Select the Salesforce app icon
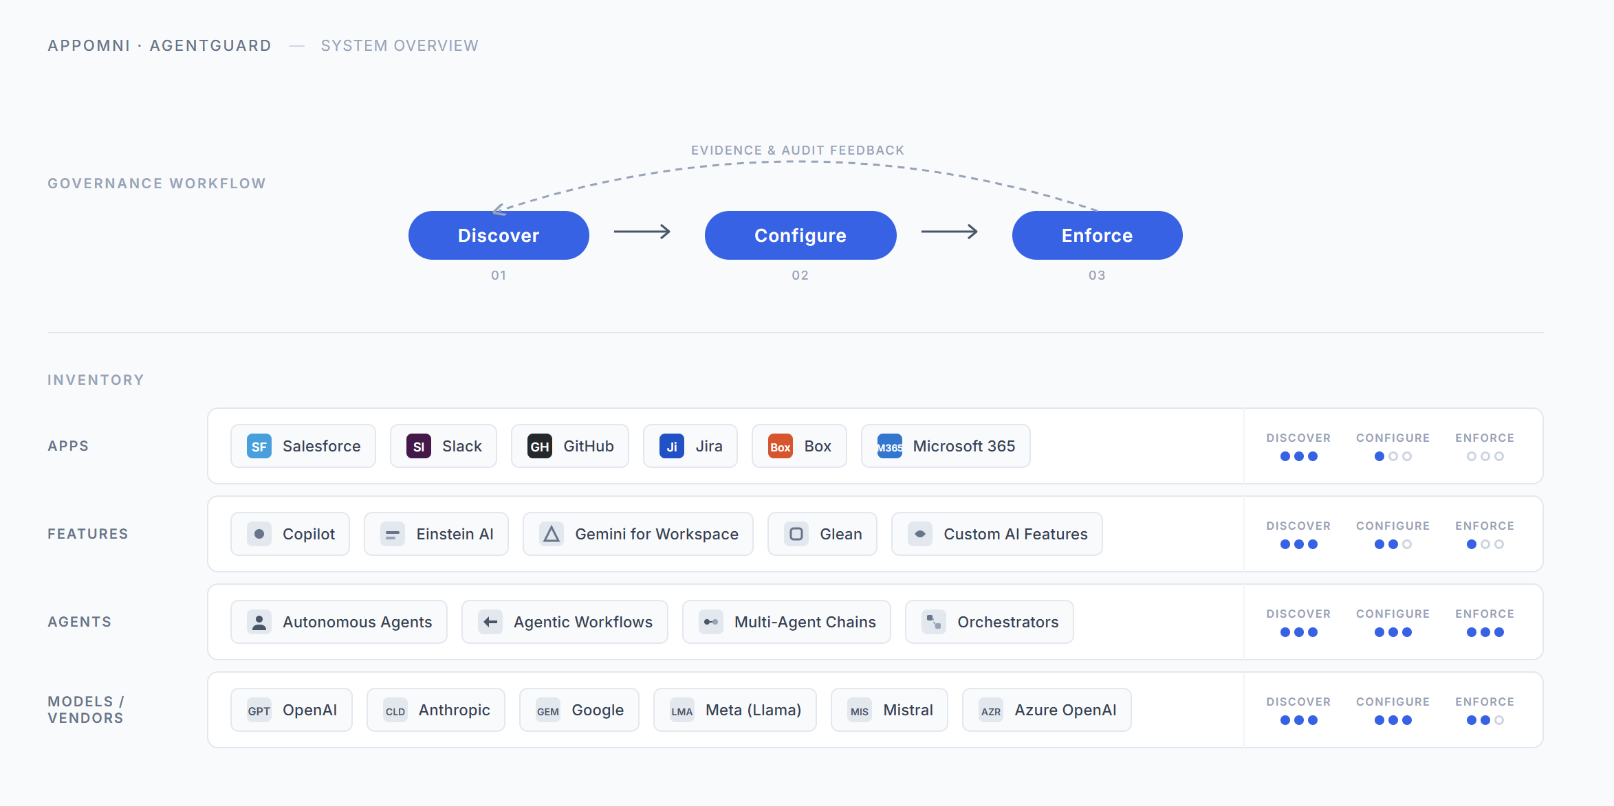 (259, 446)
